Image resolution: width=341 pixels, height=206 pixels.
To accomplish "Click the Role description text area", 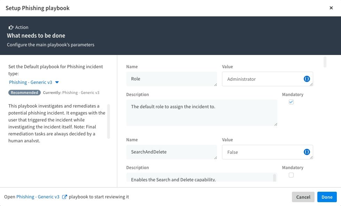I will (x=202, y=112).
